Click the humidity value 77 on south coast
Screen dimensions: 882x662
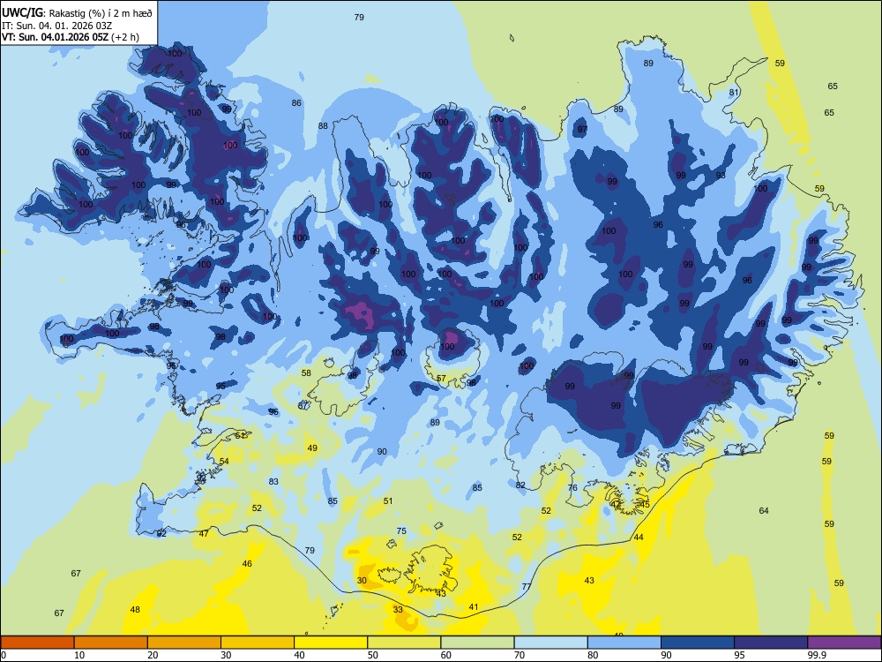coord(527,587)
